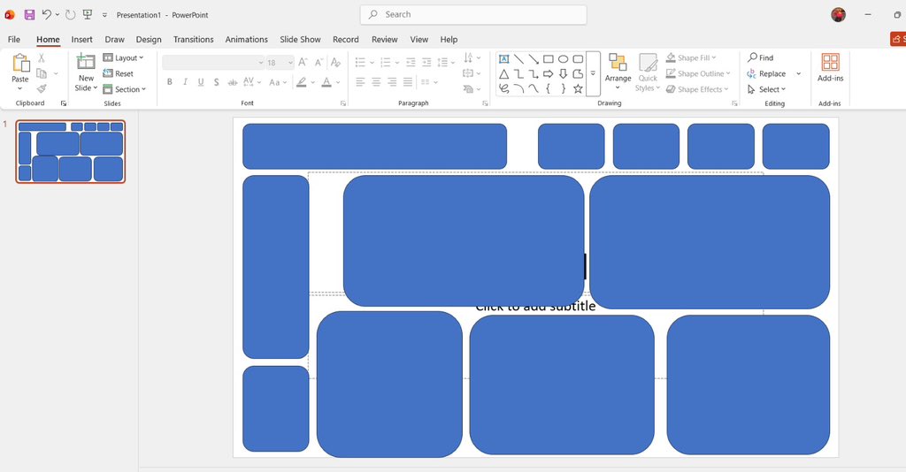Switch to the Insert tab
This screenshot has width=906, height=472.
pos(81,39)
